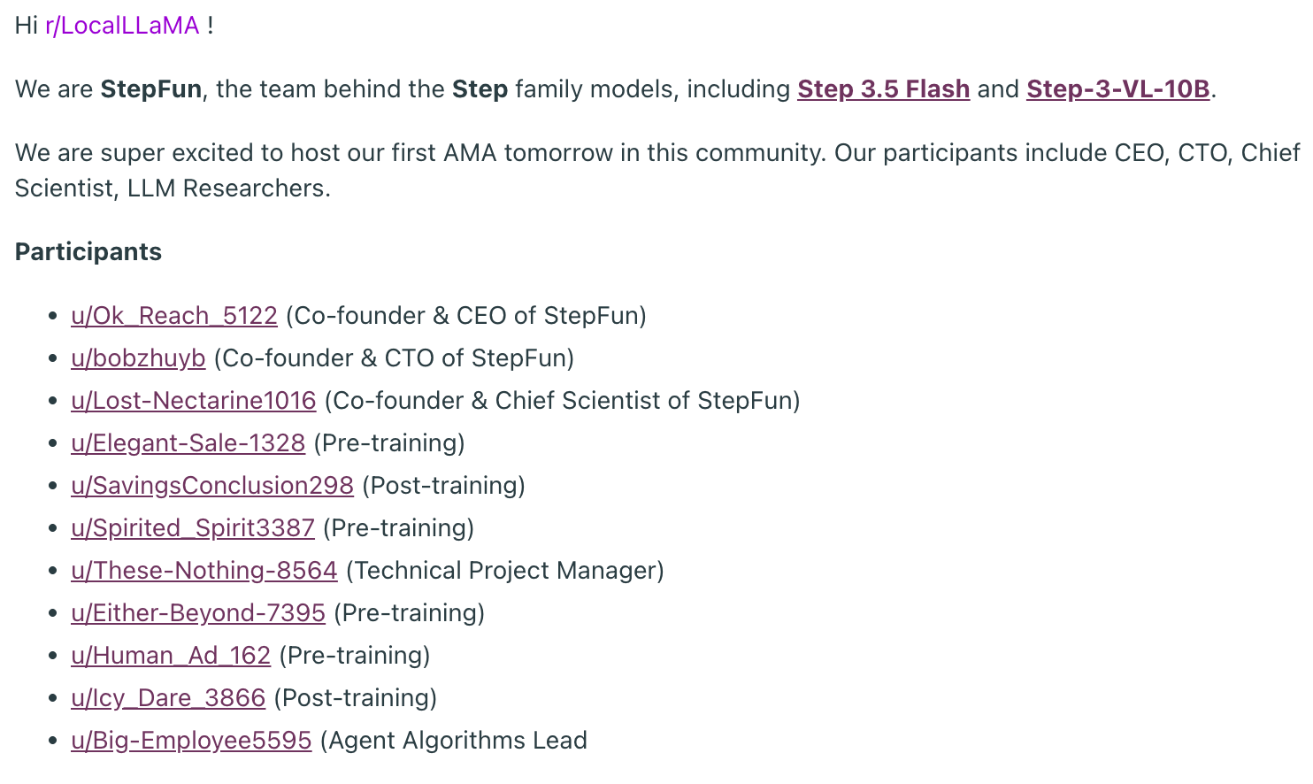Open the r/LocalLLaMA subreddit link

122,26
